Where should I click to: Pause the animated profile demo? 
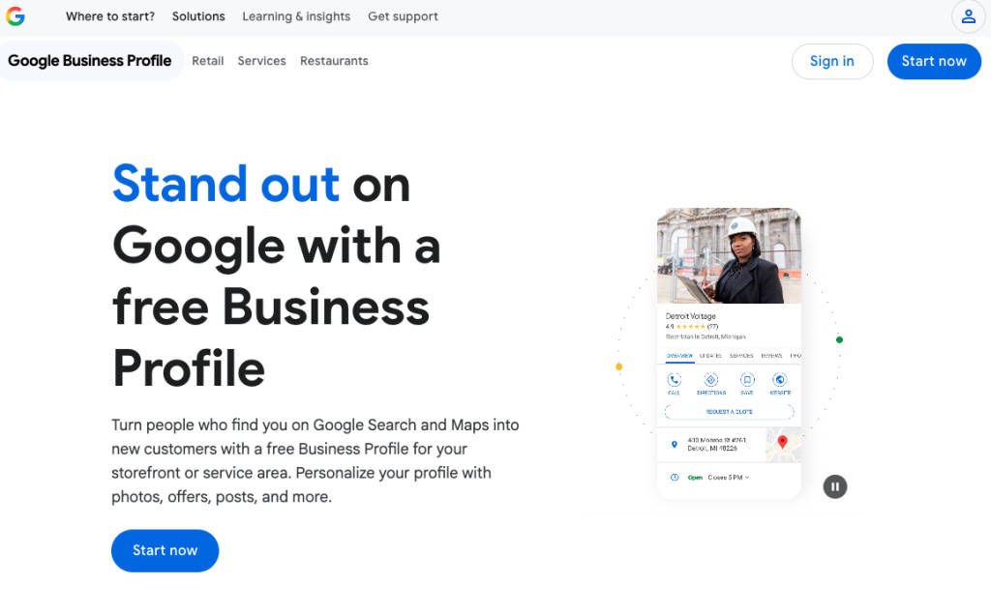coord(834,486)
